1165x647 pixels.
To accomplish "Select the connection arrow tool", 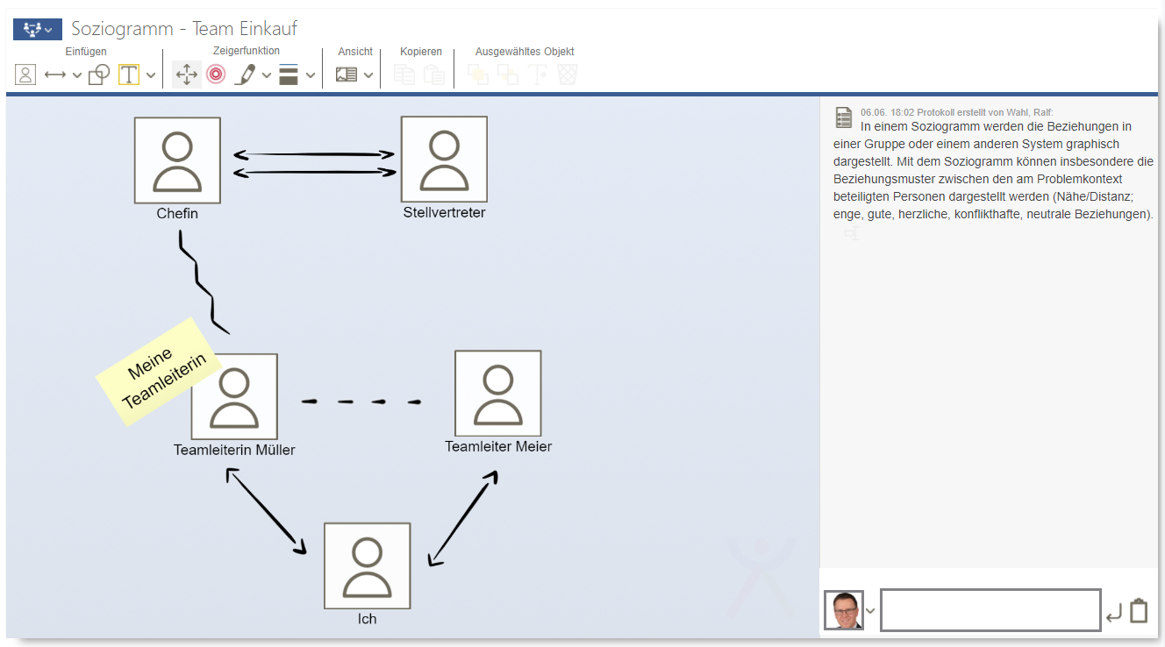I will (55, 75).
